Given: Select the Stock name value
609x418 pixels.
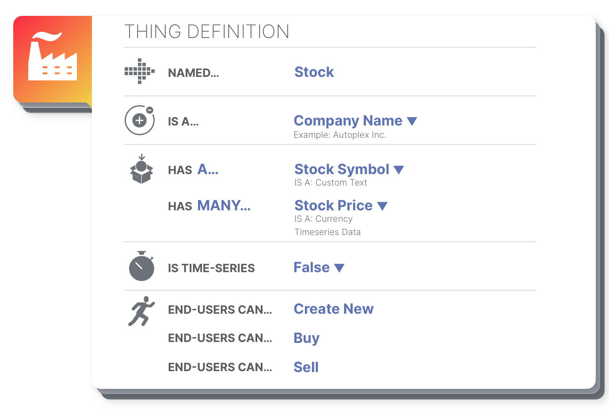Looking at the screenshot, I should click(314, 72).
